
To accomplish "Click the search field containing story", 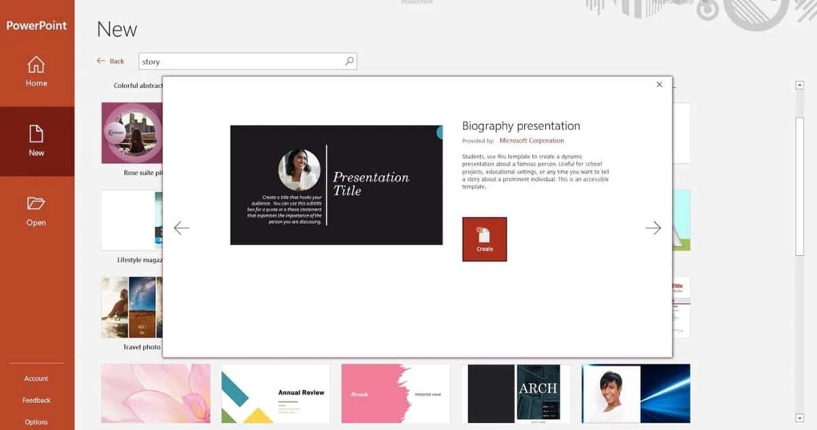I will (x=238, y=61).
